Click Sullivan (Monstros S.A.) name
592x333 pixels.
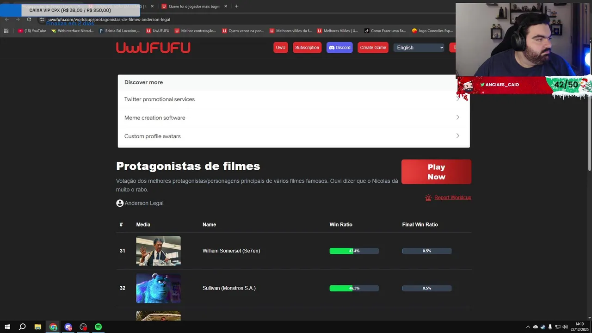coord(229,288)
